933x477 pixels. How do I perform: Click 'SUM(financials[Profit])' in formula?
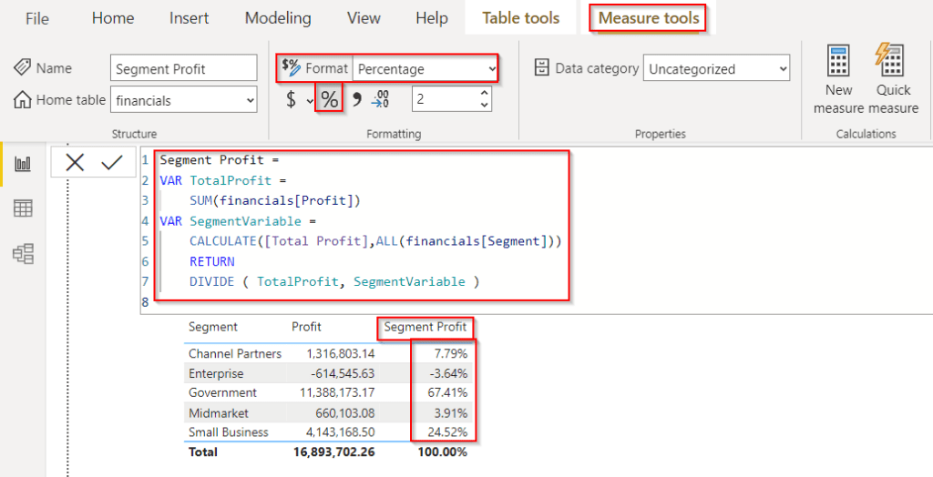pyautogui.click(x=275, y=200)
